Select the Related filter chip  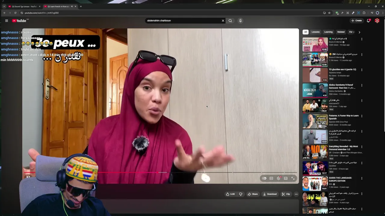[341, 32]
